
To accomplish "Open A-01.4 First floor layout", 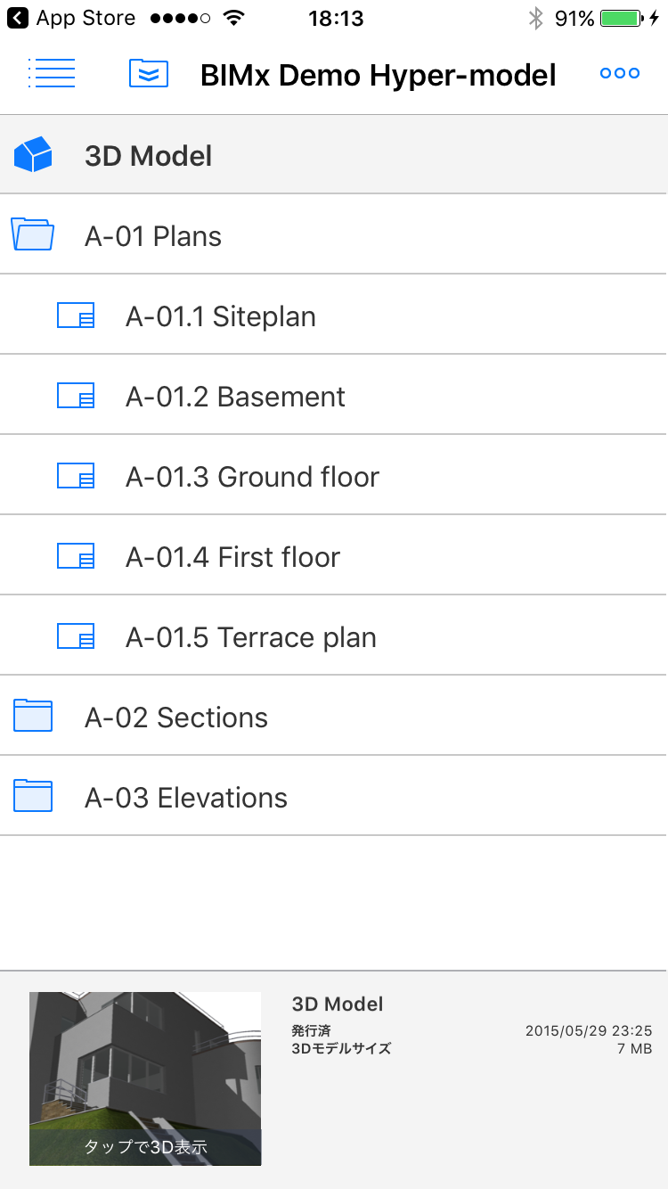I will click(334, 555).
